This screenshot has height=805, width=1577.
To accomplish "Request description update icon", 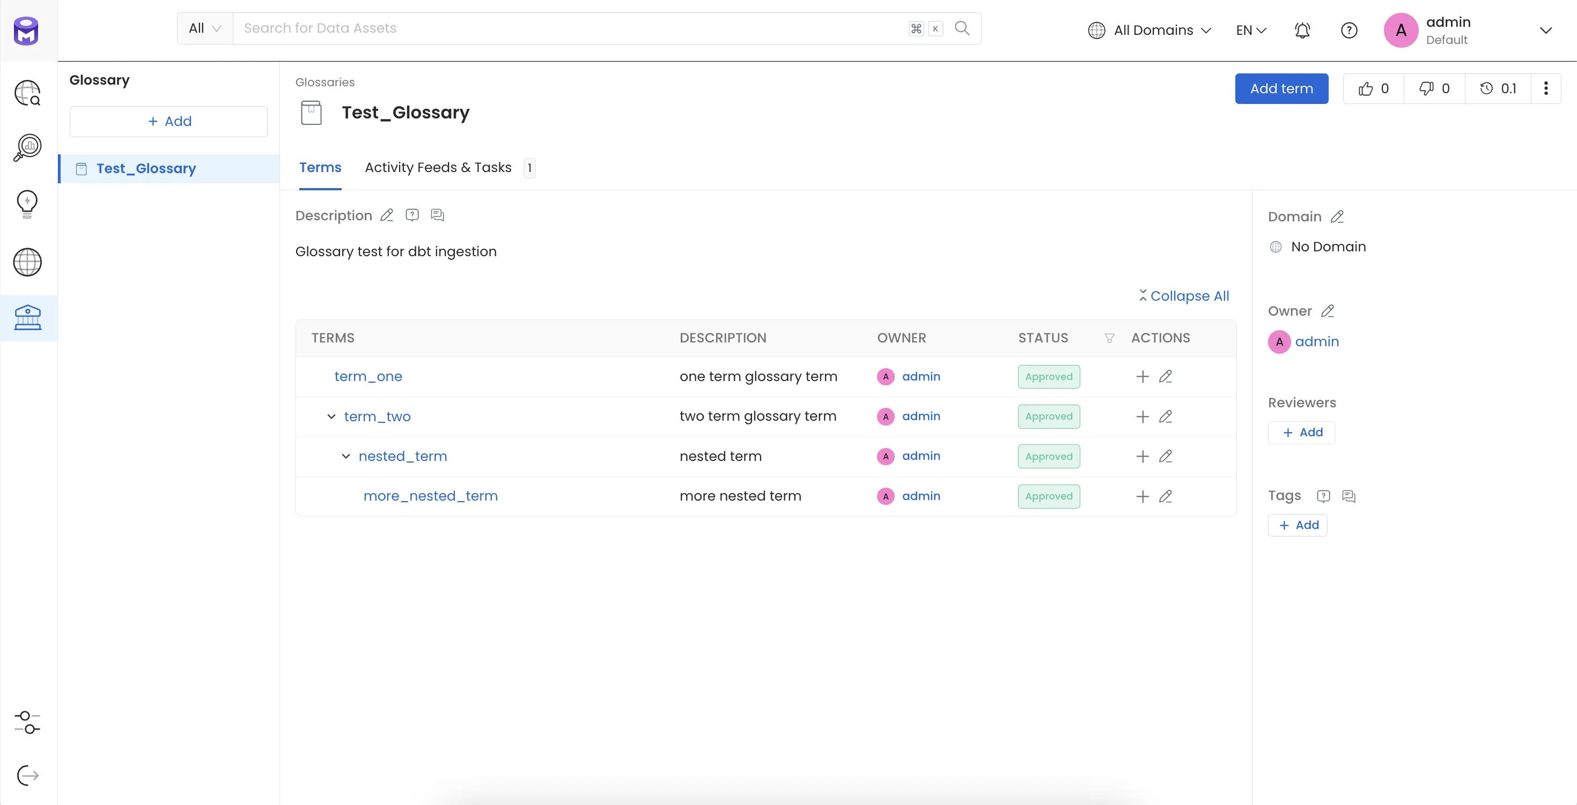I will coord(412,215).
